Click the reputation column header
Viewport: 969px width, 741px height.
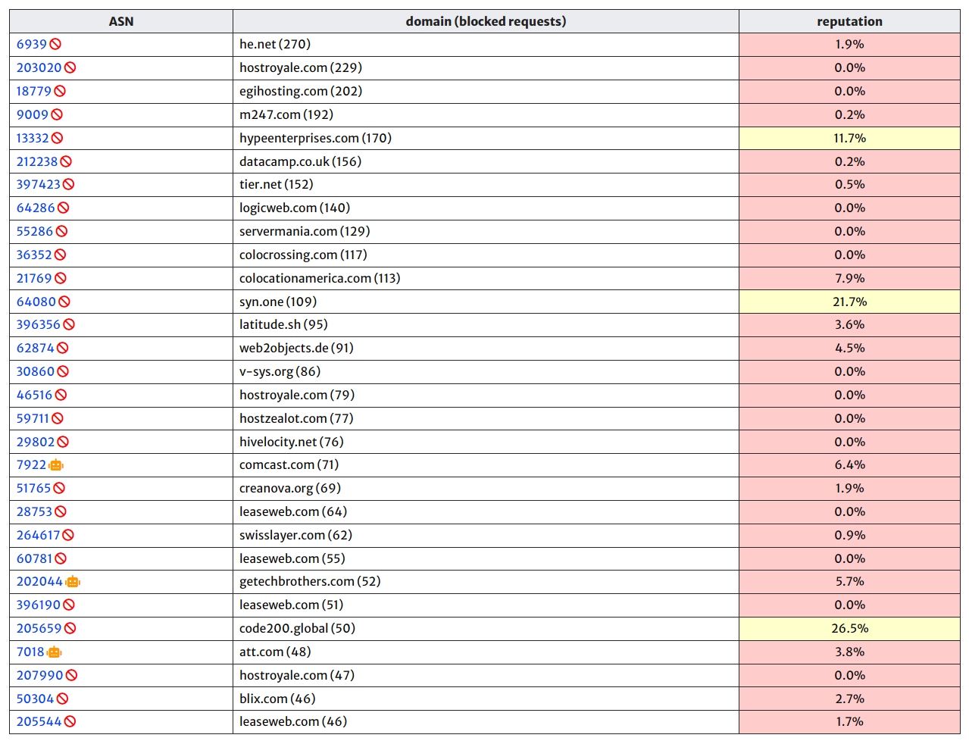[849, 21]
